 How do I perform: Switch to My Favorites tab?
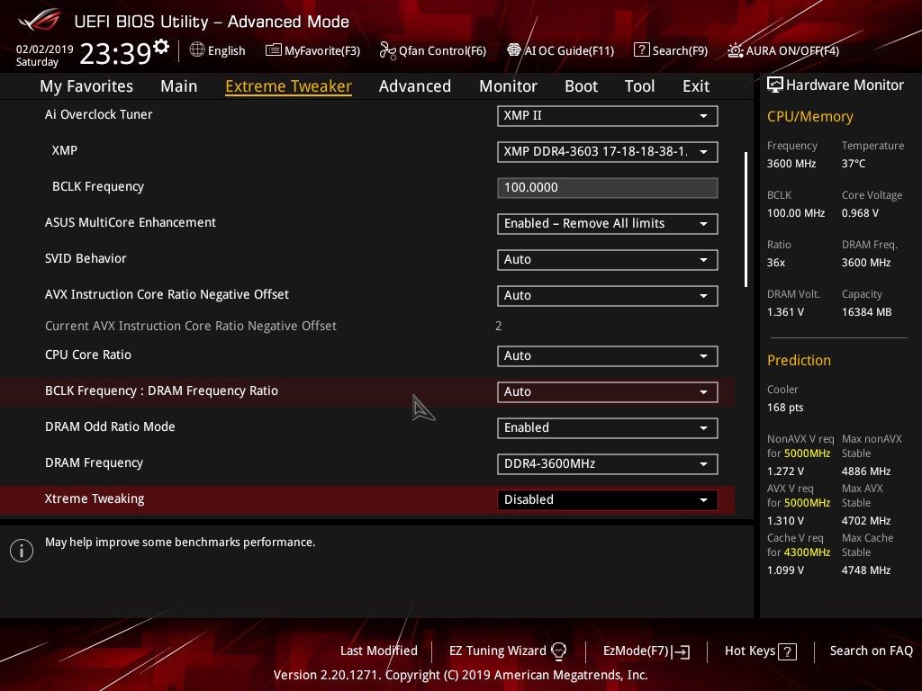(x=86, y=85)
